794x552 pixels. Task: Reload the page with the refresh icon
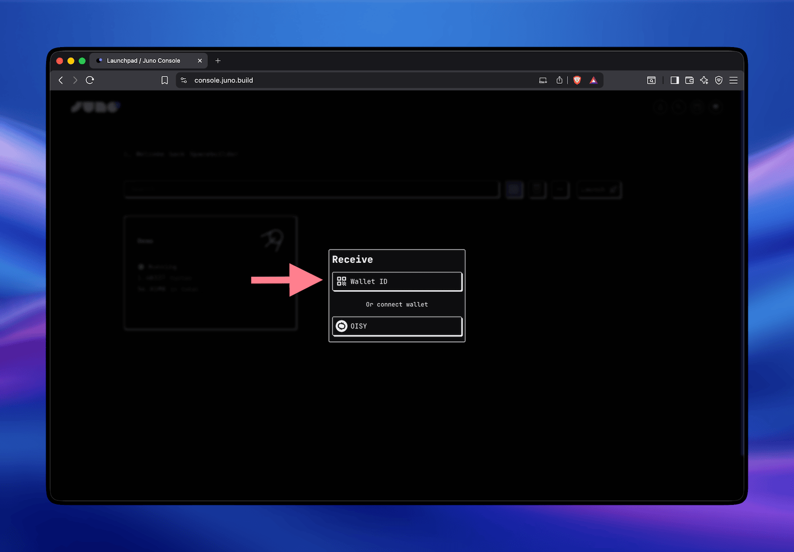coord(90,80)
